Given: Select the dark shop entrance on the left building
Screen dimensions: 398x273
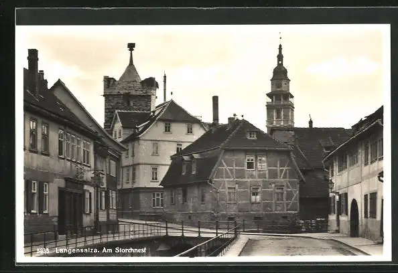Looking at the screenshot, I should click(x=71, y=211).
